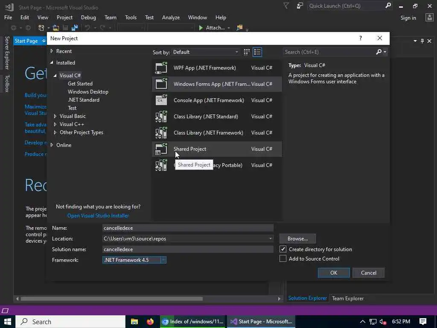Viewport: 437px width, 328px height.
Task: Open the notifications flag icon in title bar
Action: tap(286, 6)
